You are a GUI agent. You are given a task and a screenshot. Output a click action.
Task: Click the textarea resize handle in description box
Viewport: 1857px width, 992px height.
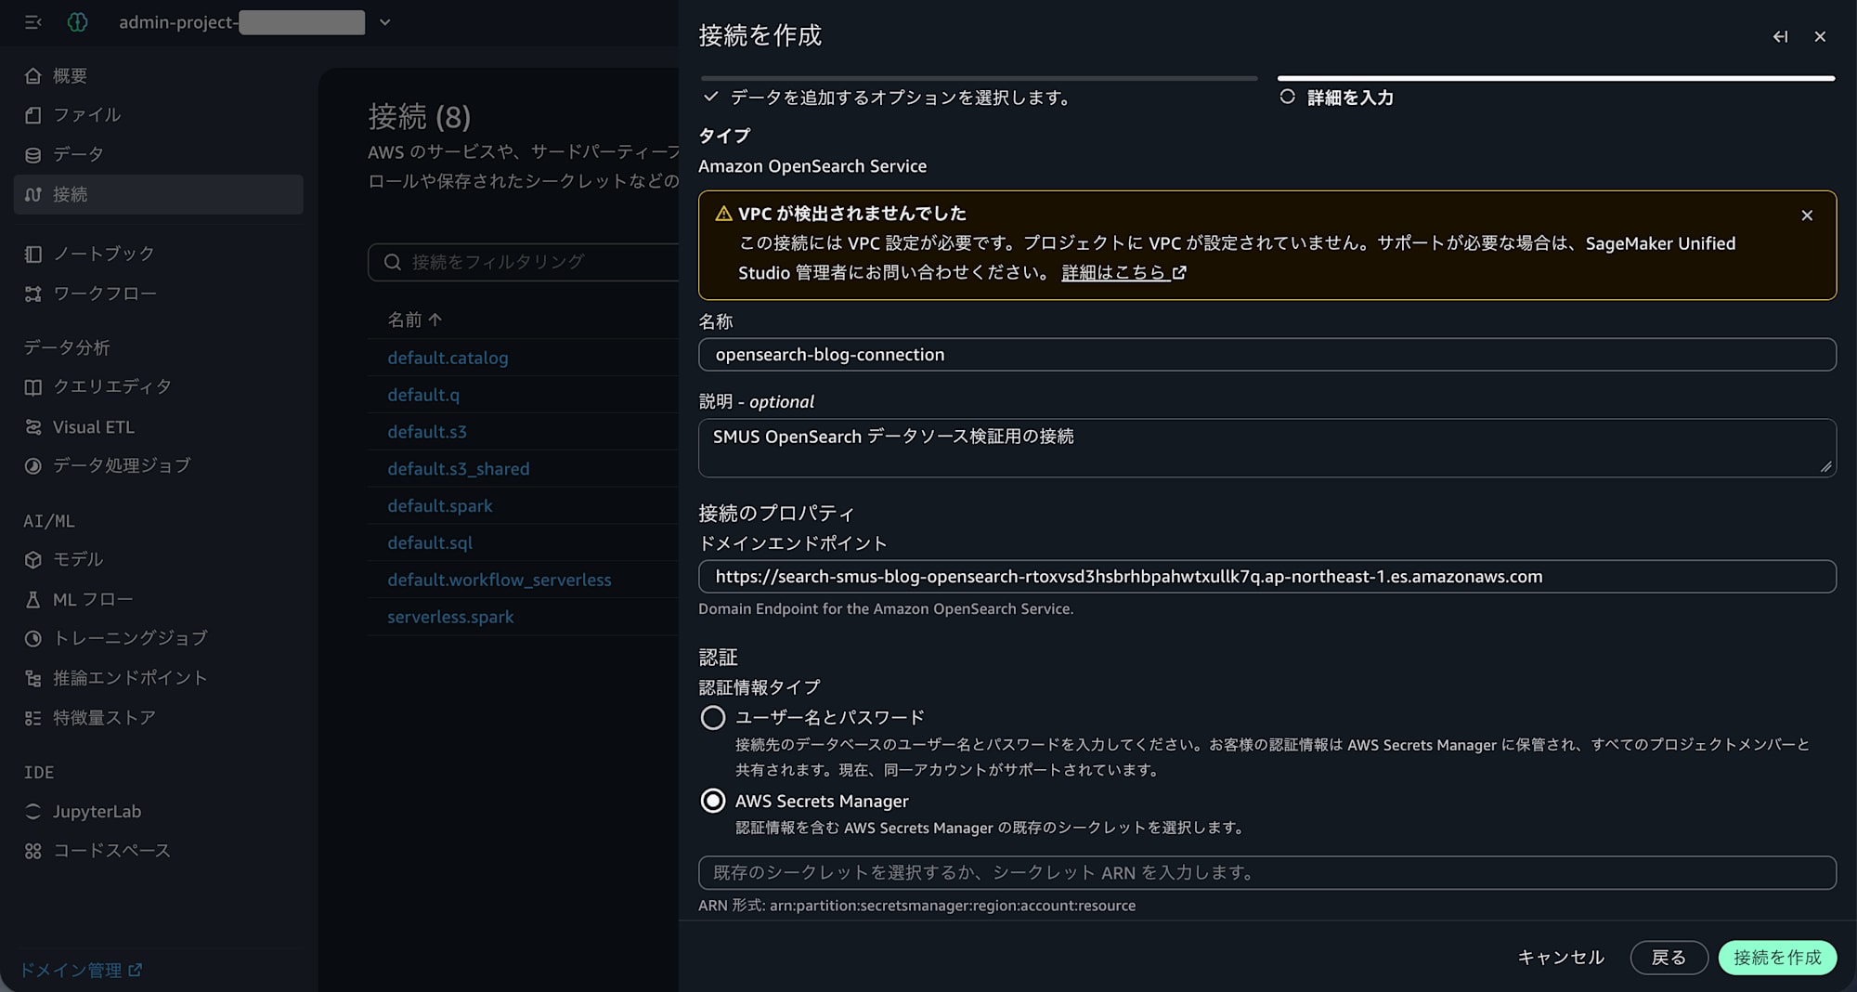point(1826,467)
